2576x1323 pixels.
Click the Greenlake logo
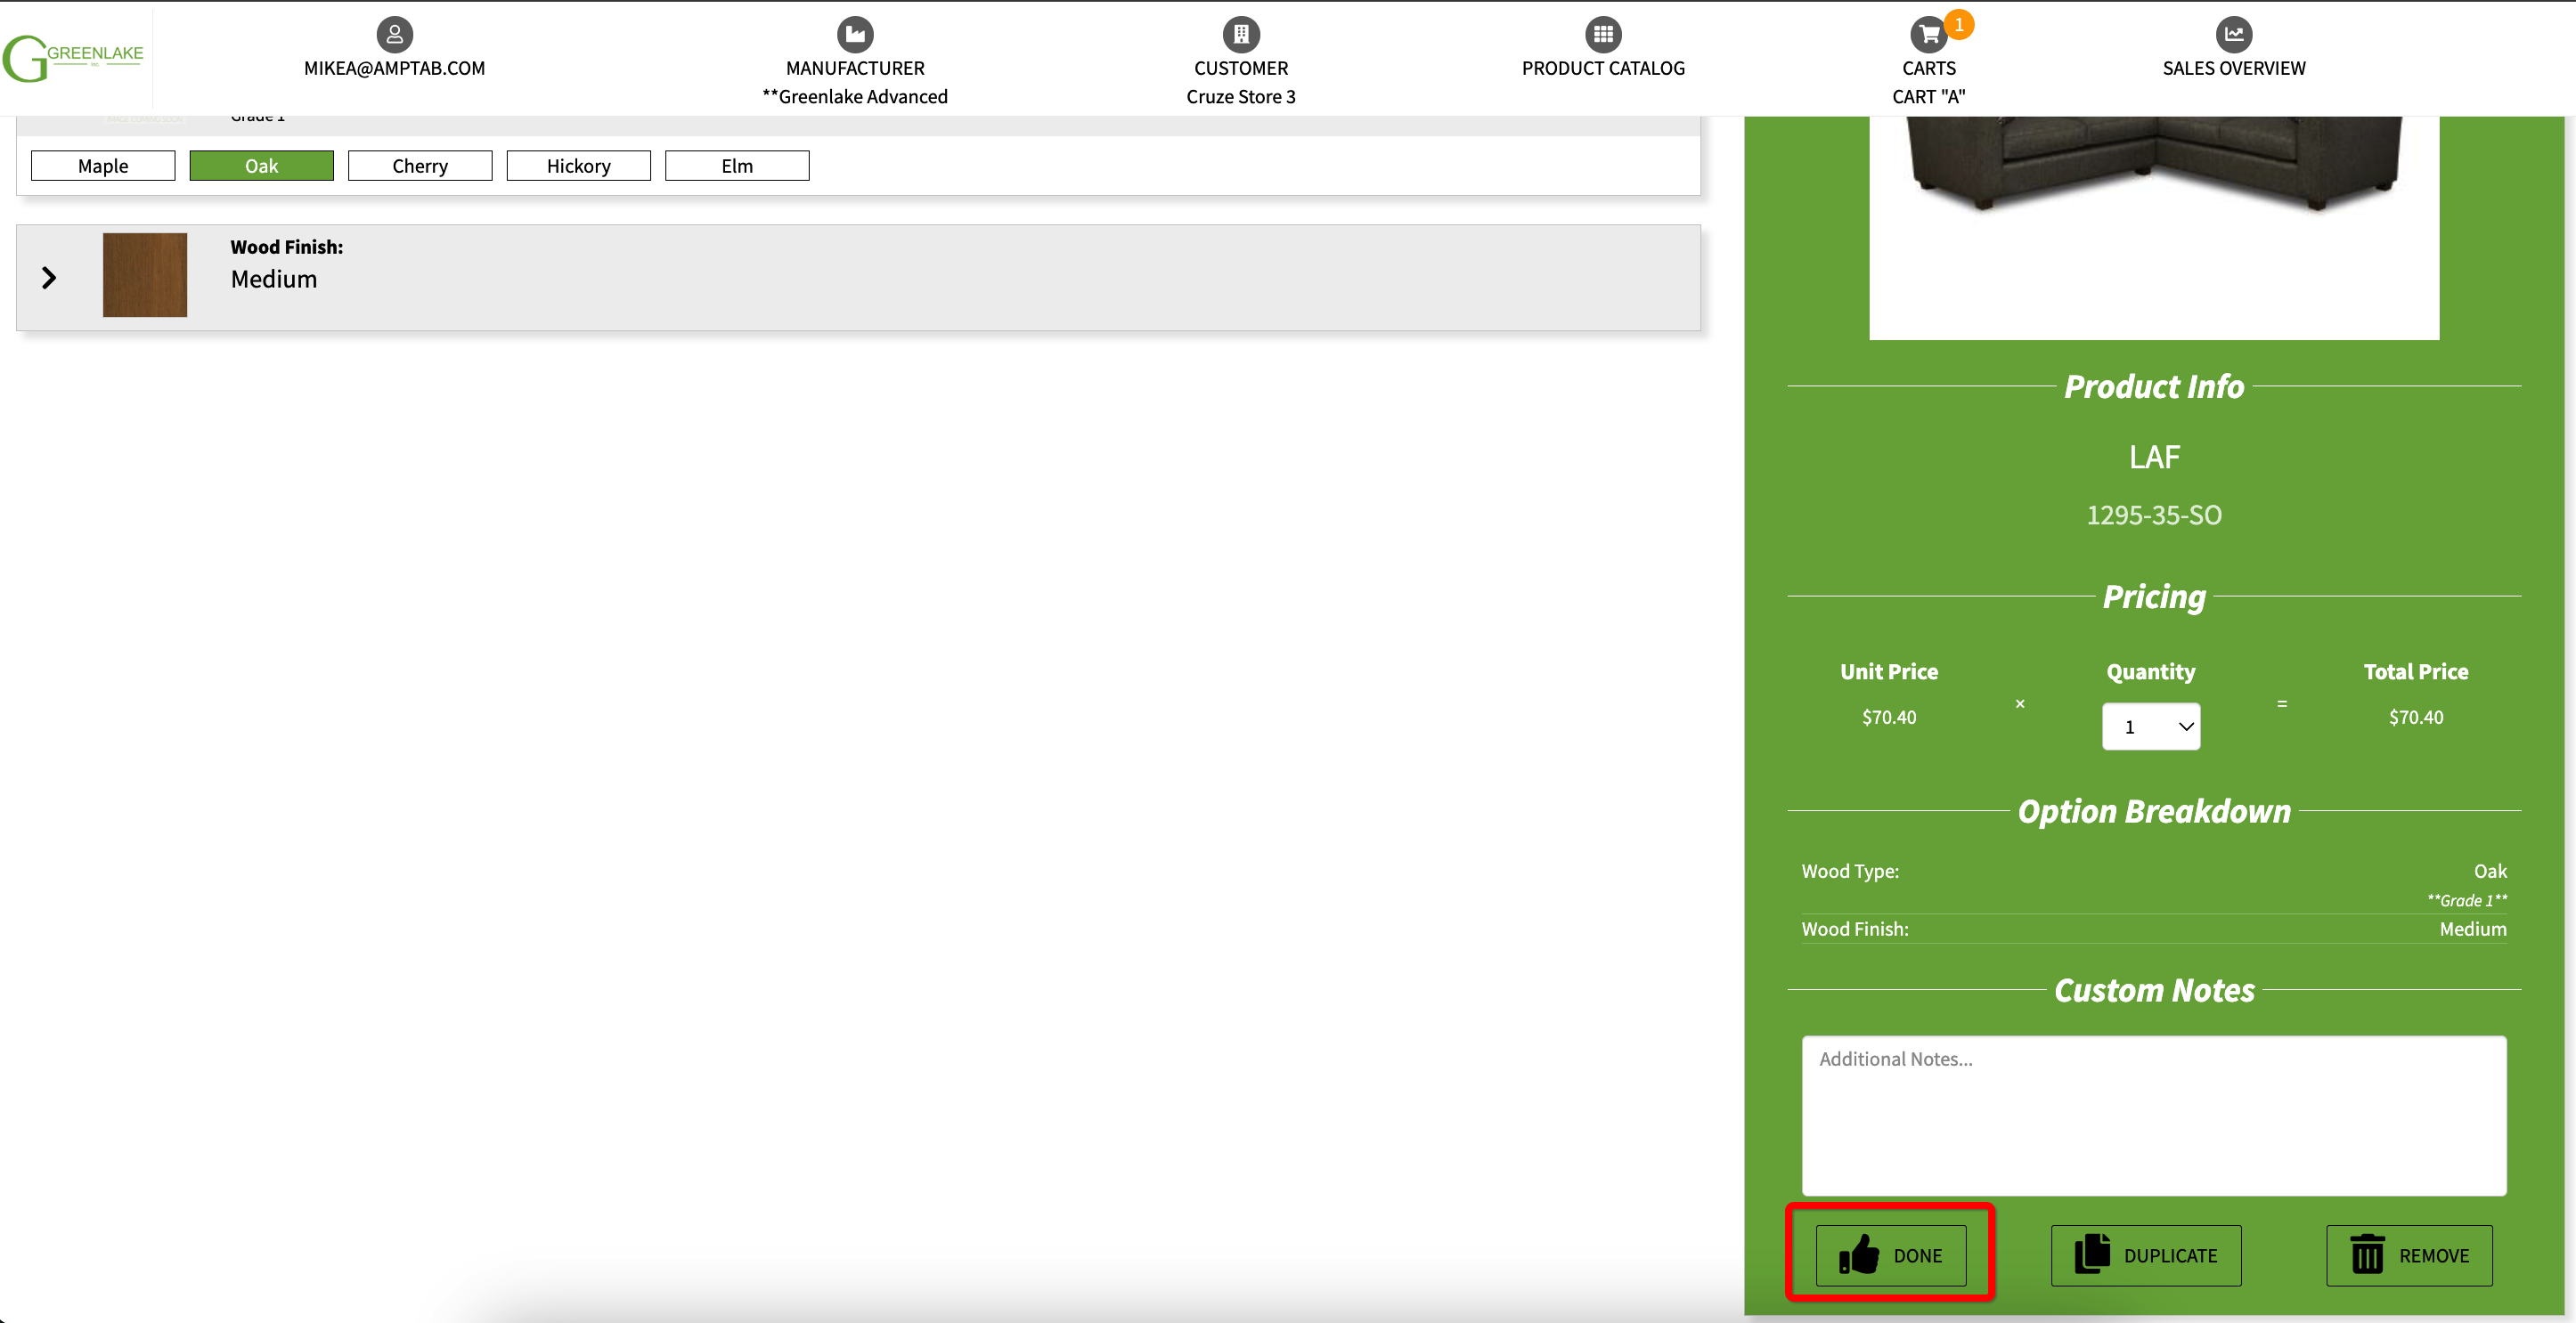tap(74, 58)
